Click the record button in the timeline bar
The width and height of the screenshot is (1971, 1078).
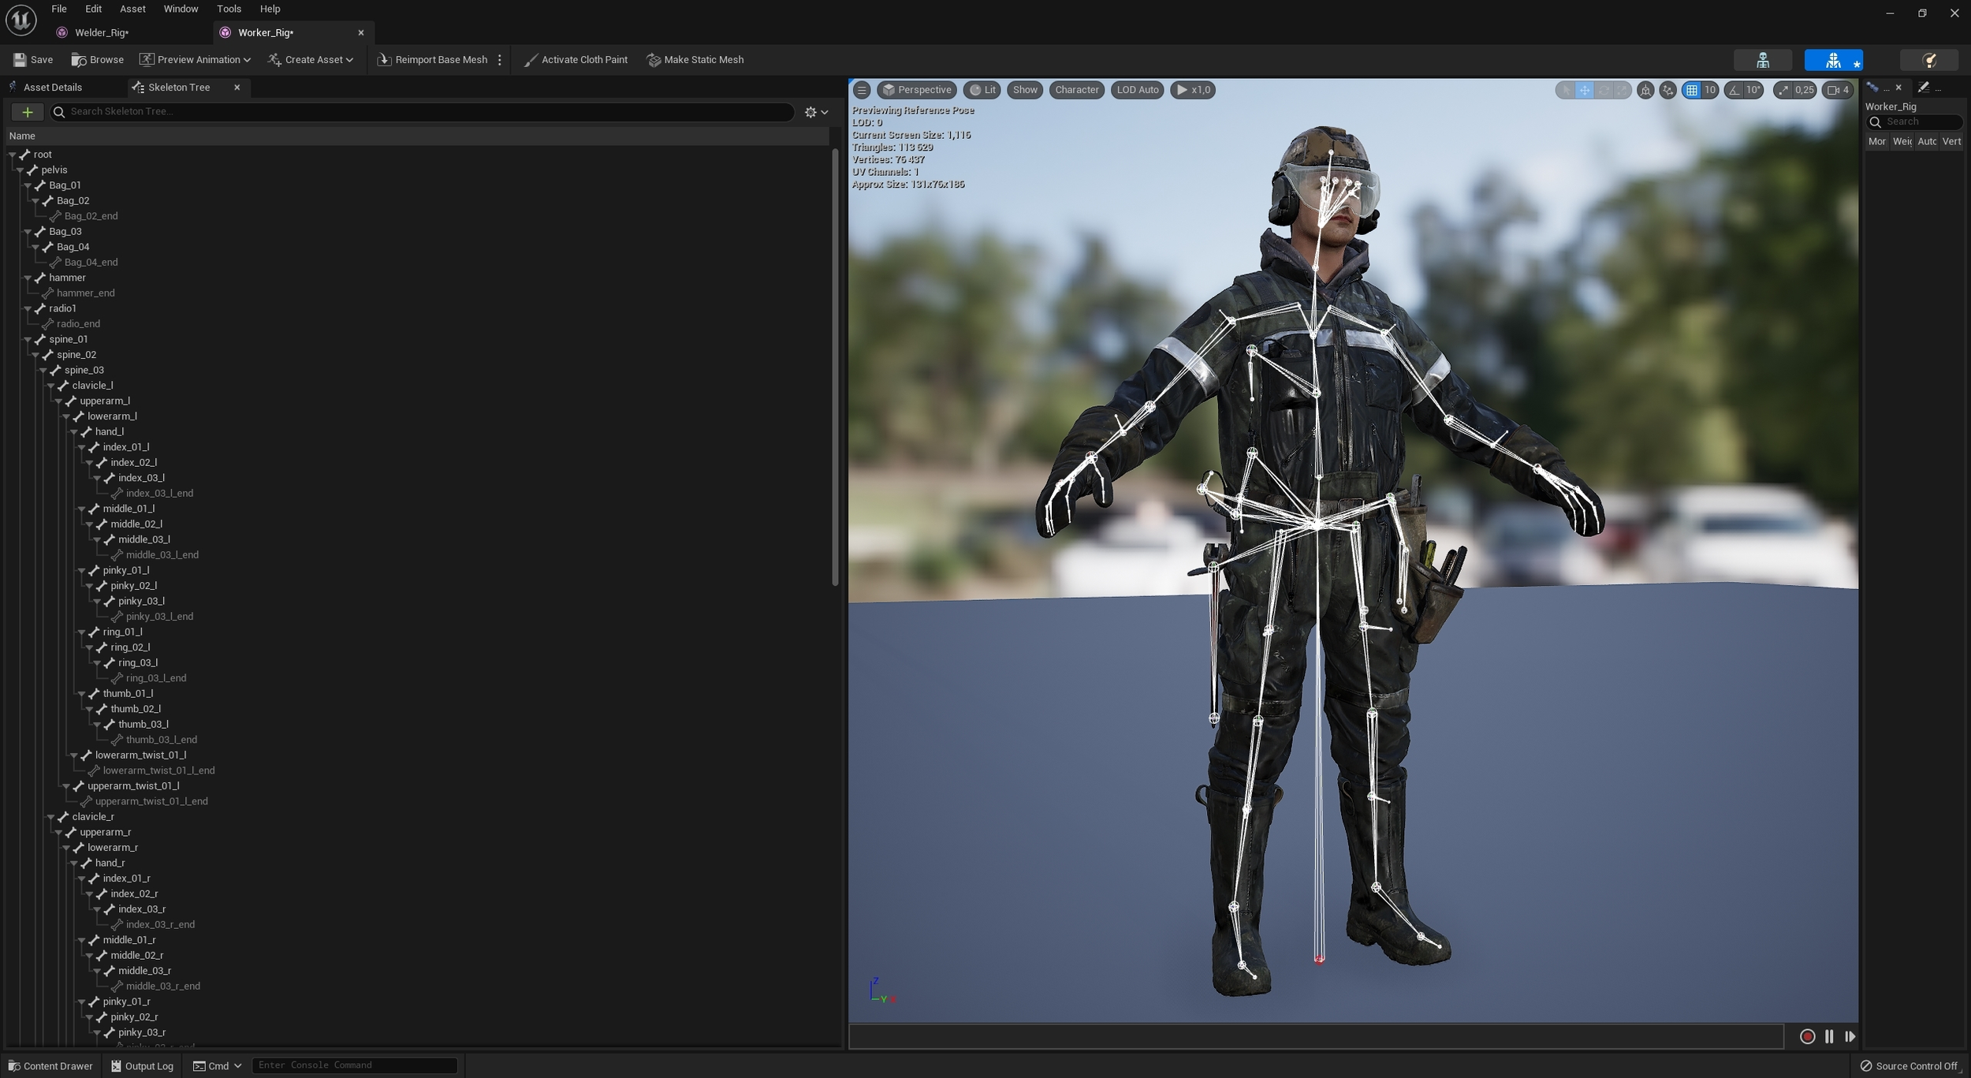[x=1807, y=1036]
